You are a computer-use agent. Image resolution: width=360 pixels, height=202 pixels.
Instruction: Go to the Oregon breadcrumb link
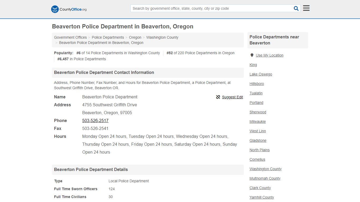tap(135, 37)
